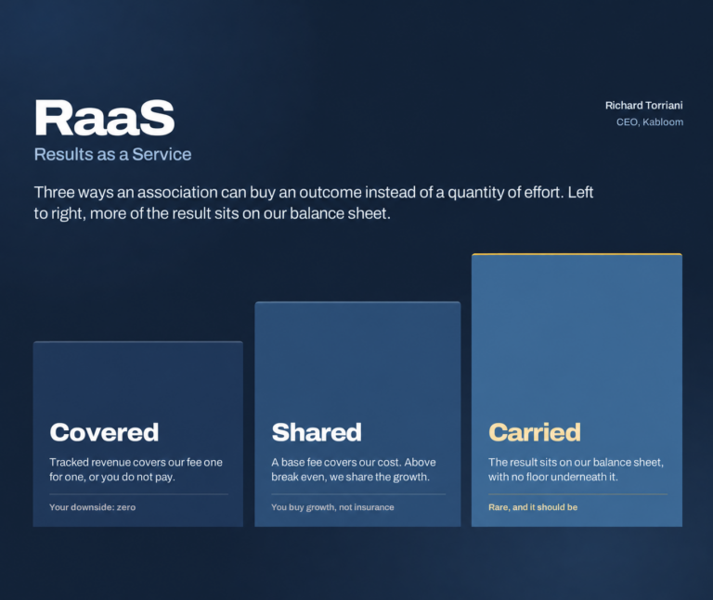Click the text Tracked revenue covers our fee
This screenshot has height=600, width=713.
point(136,469)
